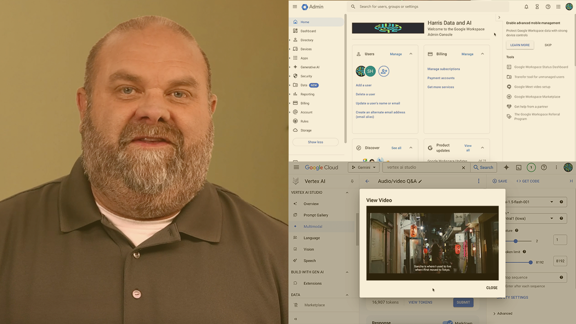Pin the Vertex AI product

pos(352,181)
